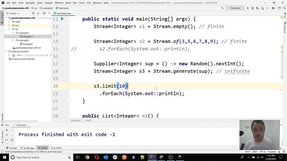This screenshot has width=287, height=161.
Task: Toggle soft-wrap in the Run console
Action: (12, 140)
